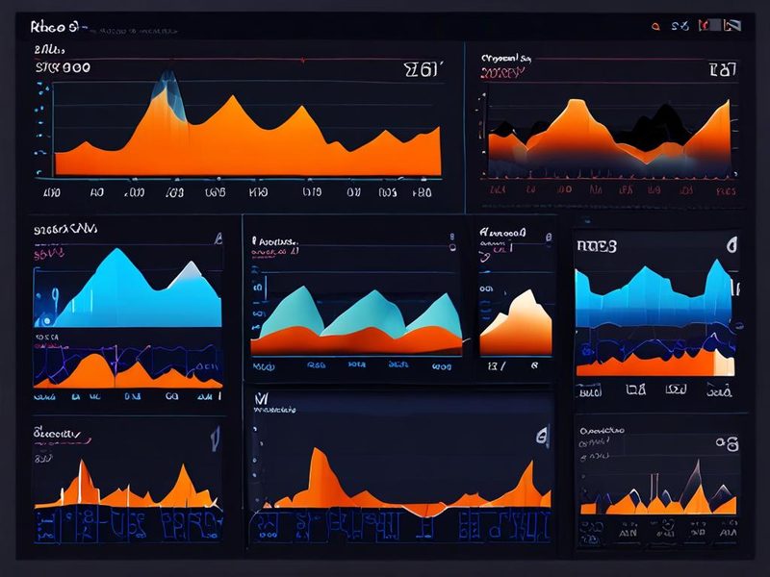Click the dashboard title in the header

click(x=54, y=27)
